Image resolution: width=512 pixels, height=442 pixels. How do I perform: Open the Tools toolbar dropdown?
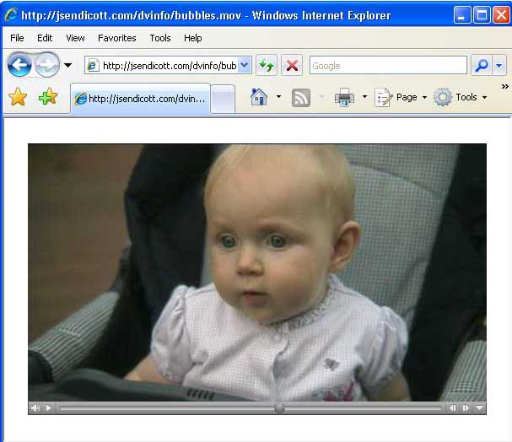460,98
